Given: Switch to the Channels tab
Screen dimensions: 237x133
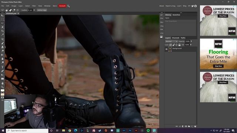Looking at the screenshot, I should (176, 38).
